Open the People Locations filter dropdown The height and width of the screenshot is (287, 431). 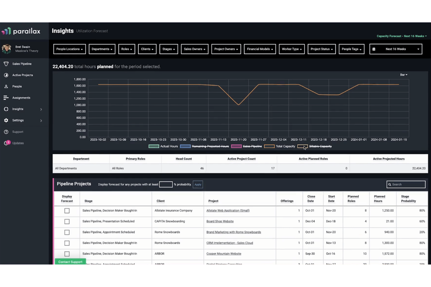(70, 49)
